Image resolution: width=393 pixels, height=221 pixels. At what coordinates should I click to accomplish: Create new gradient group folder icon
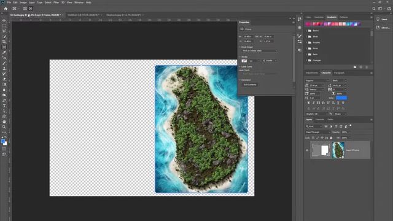(x=355, y=67)
